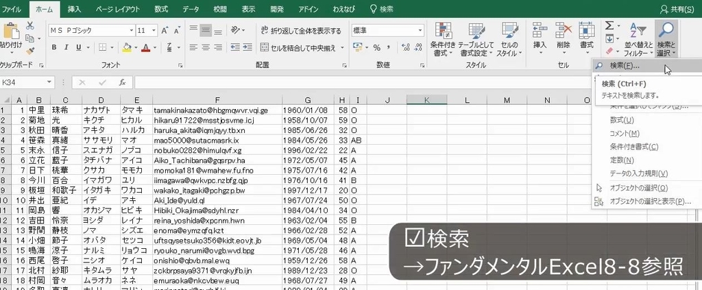Click the increase indent icon
The height and width of the screenshot is (290, 702).
[x=246, y=47]
